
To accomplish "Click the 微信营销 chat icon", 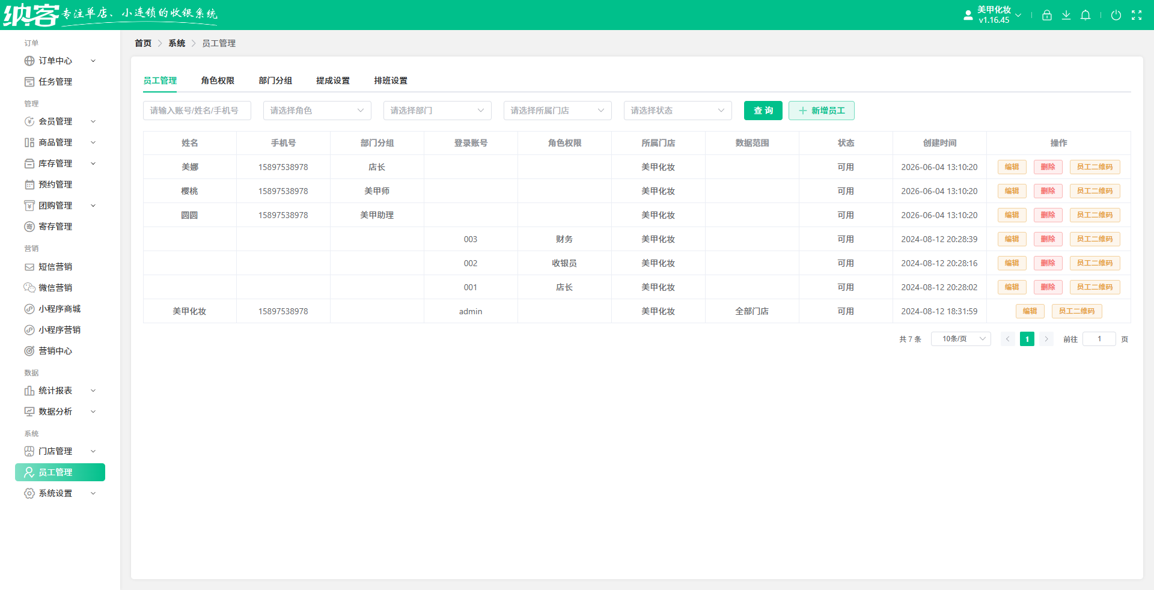I will pos(29,288).
